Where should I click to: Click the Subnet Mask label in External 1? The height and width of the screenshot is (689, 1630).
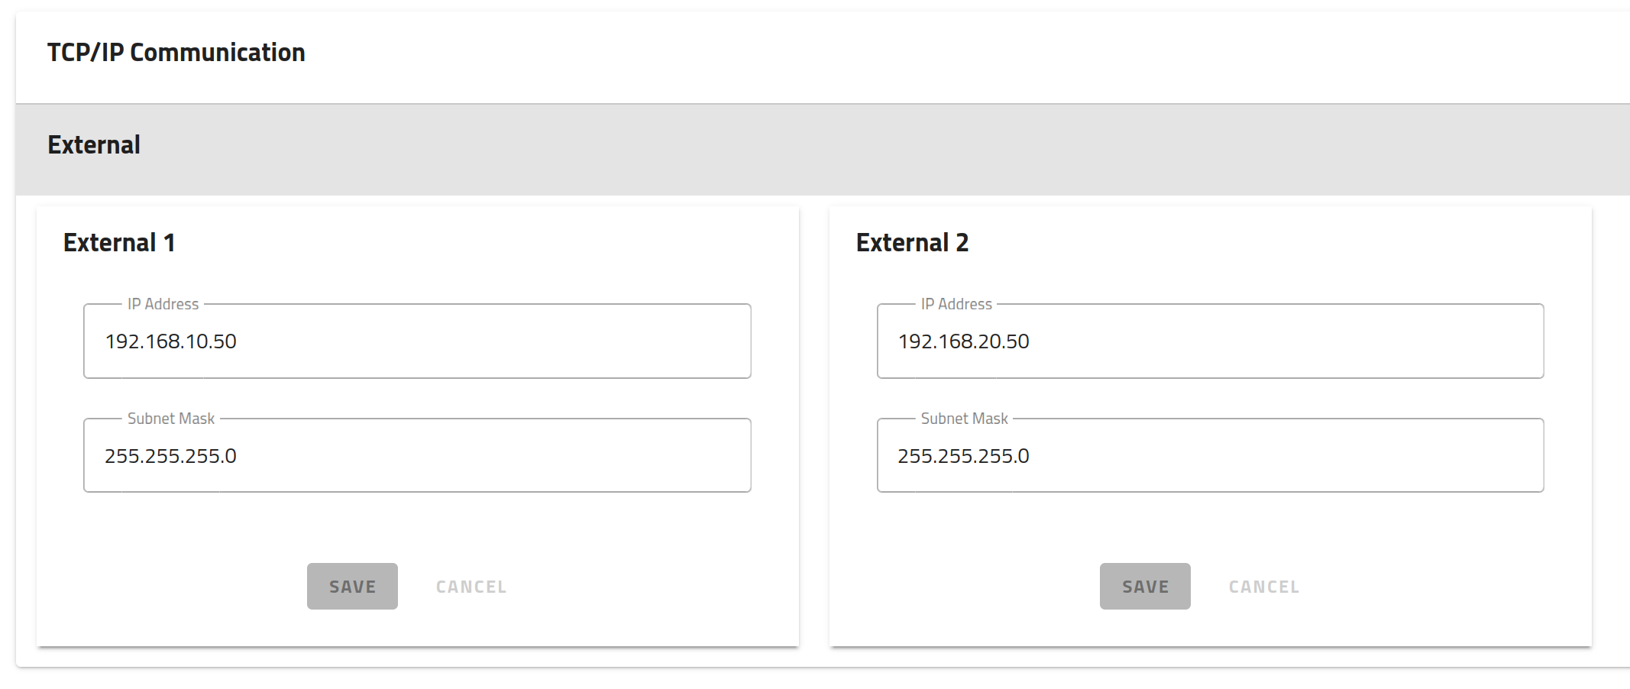tap(171, 419)
